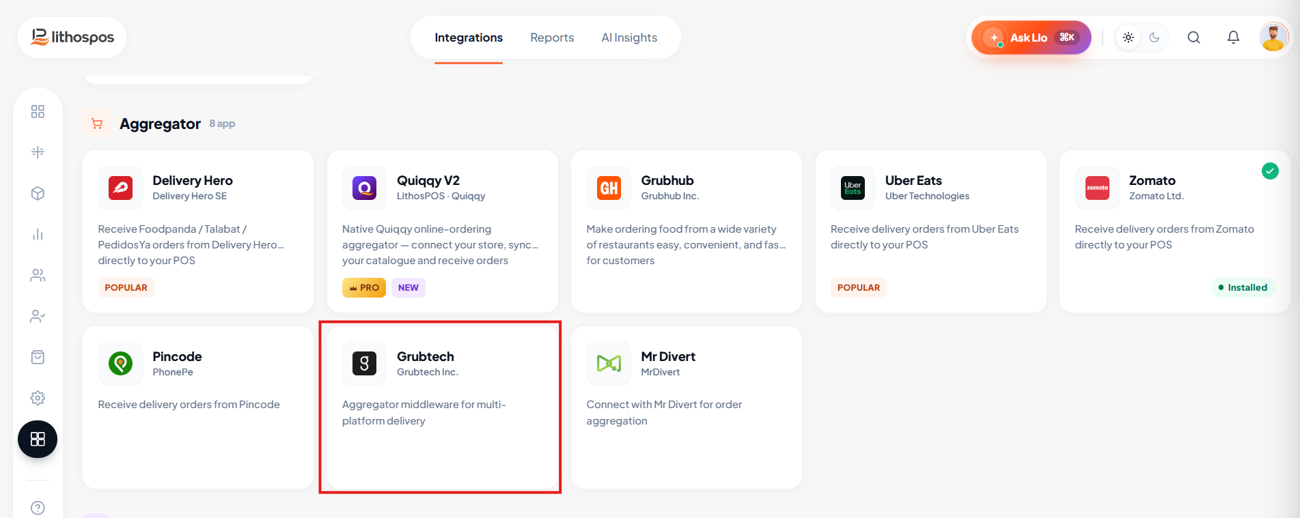The width and height of the screenshot is (1300, 518).
Task: Select the active integrations apps sidebar icon
Action: pyautogui.click(x=38, y=439)
